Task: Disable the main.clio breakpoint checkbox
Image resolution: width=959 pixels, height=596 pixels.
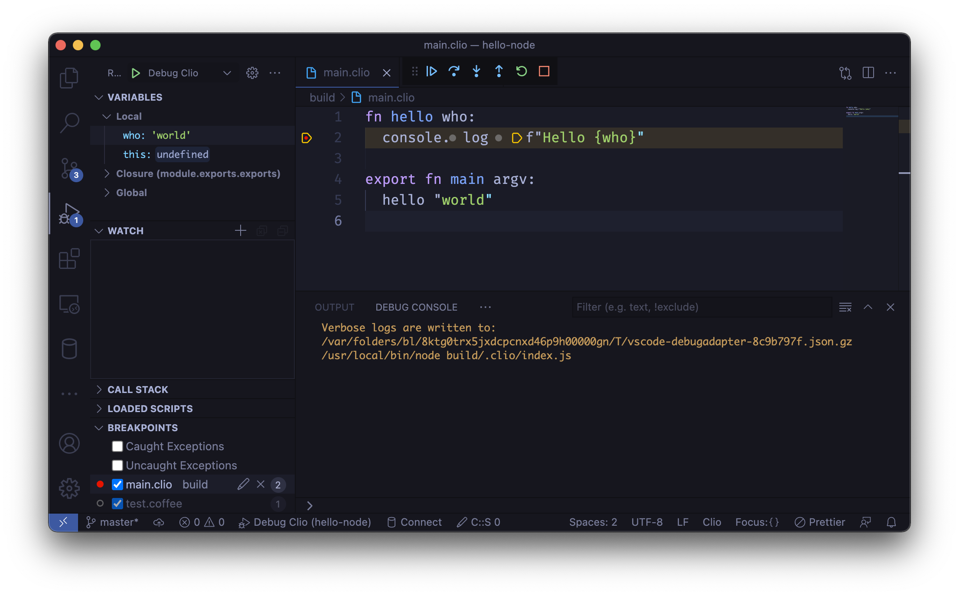Action: (x=117, y=485)
